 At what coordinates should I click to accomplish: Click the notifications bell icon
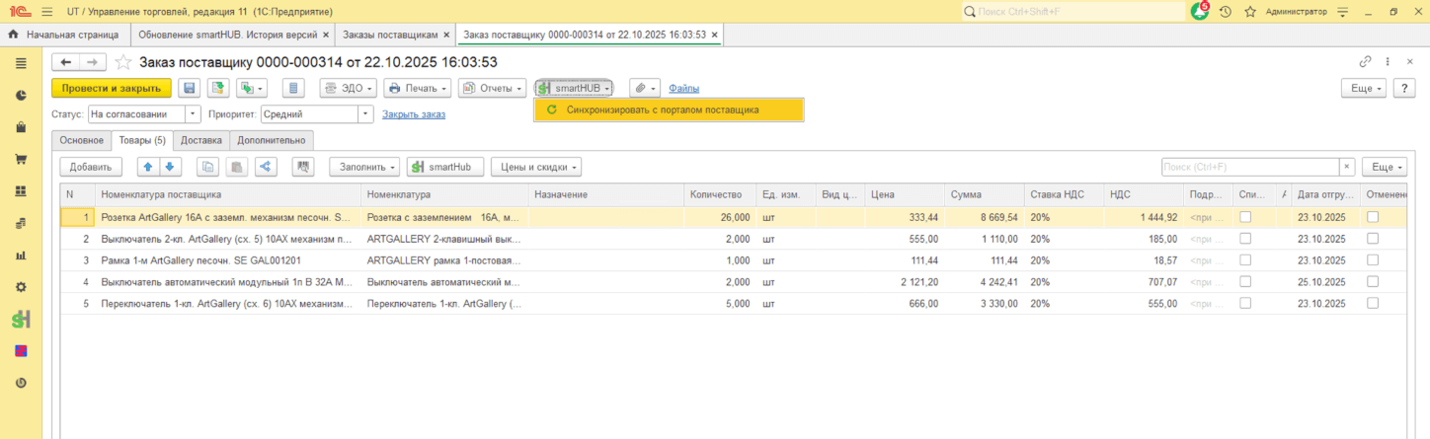pos(1199,12)
